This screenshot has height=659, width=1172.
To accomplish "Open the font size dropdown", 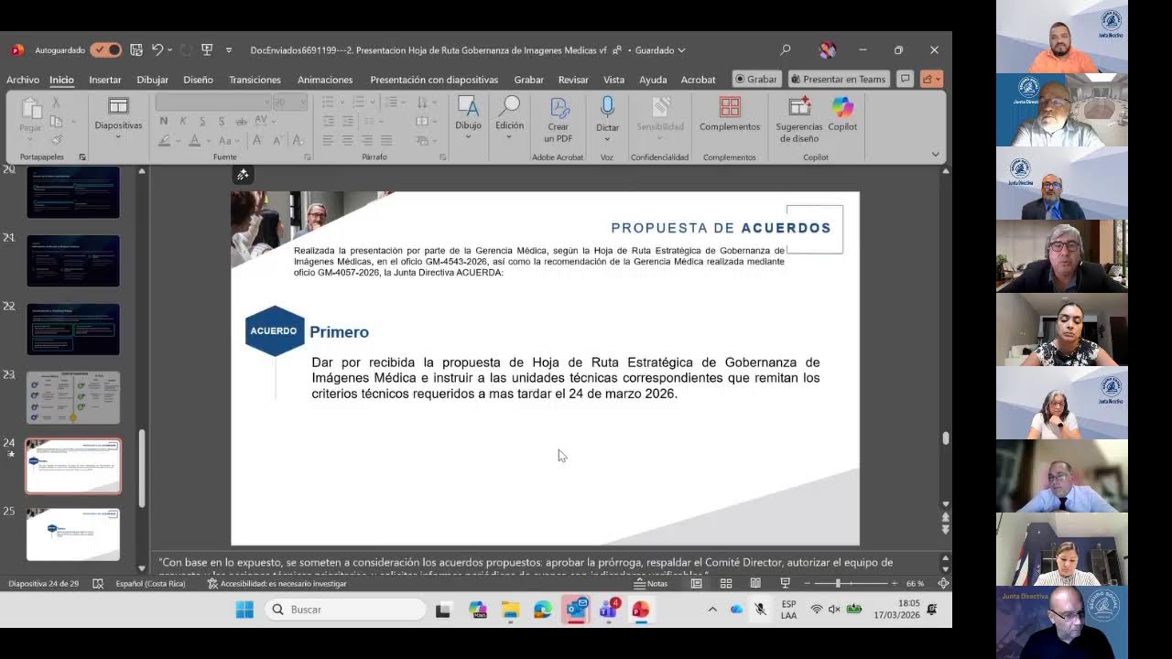I will pos(302,103).
